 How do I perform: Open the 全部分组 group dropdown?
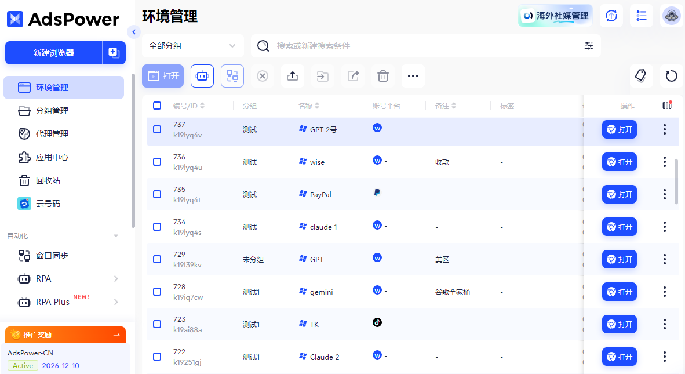click(x=193, y=45)
